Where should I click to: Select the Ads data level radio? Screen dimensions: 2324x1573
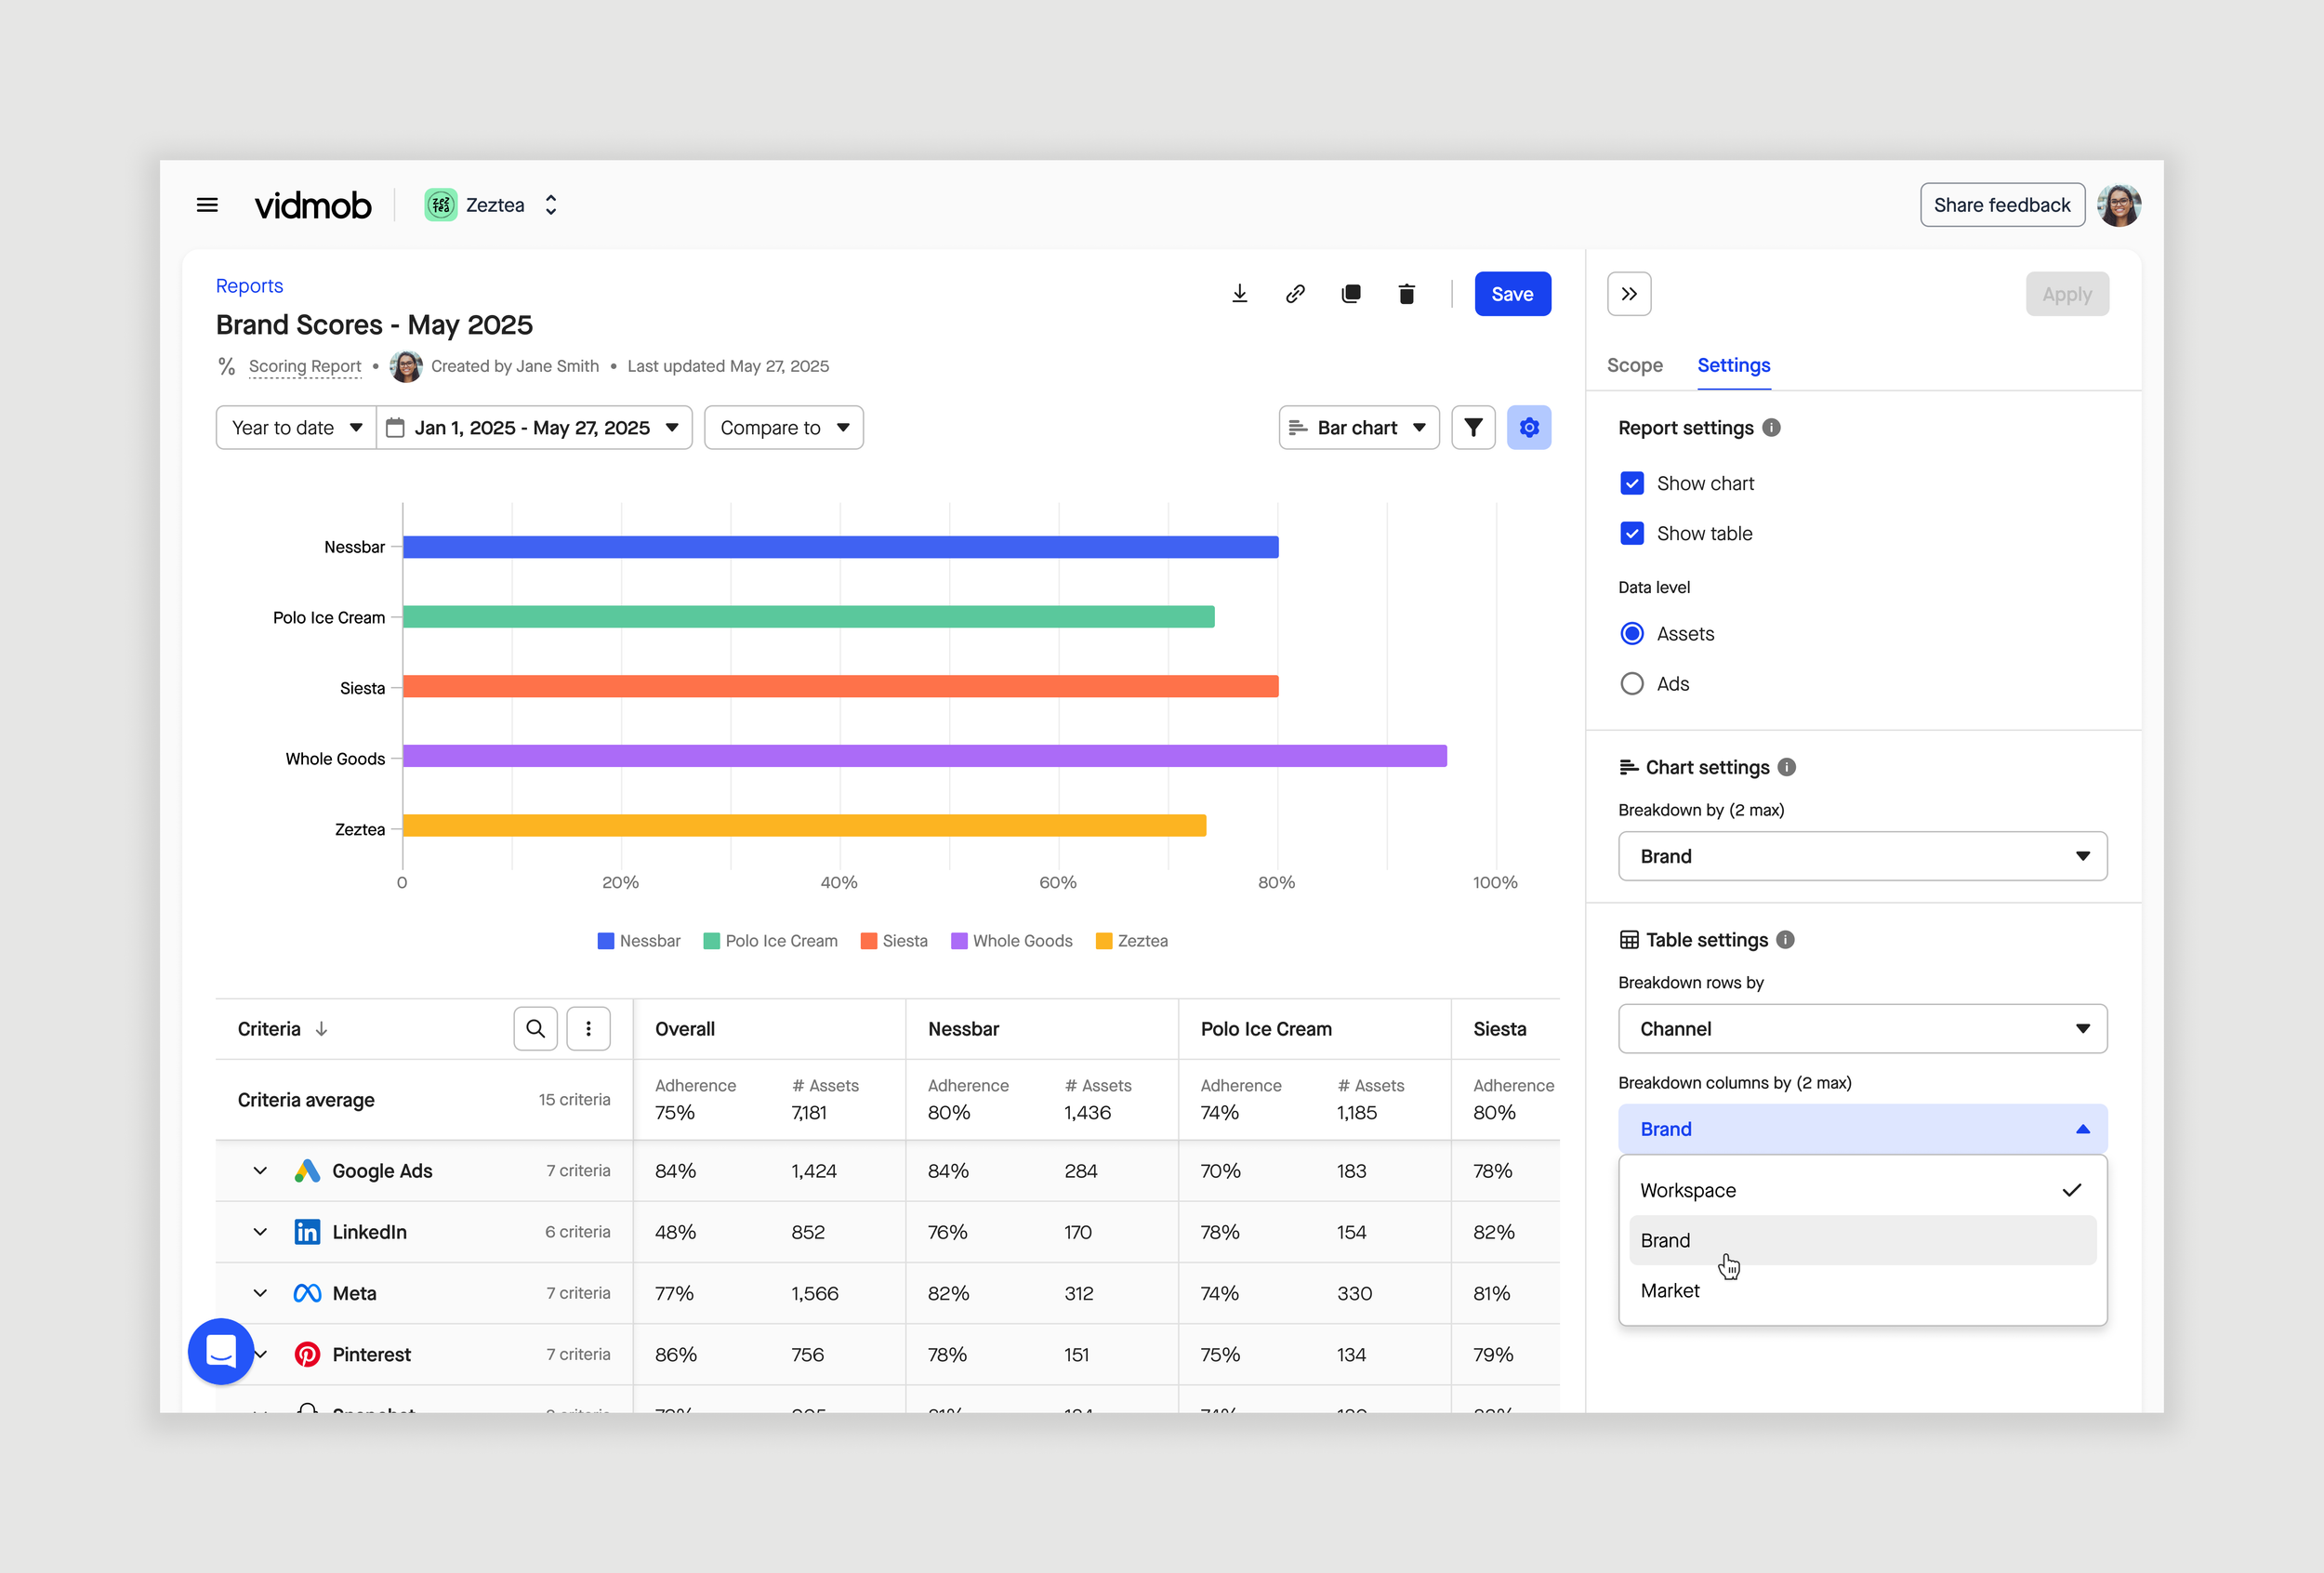(1631, 684)
